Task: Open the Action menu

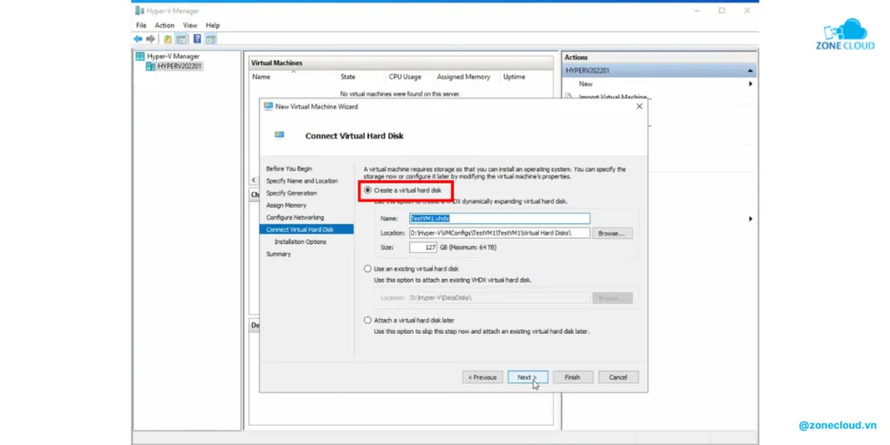Action: coord(164,25)
